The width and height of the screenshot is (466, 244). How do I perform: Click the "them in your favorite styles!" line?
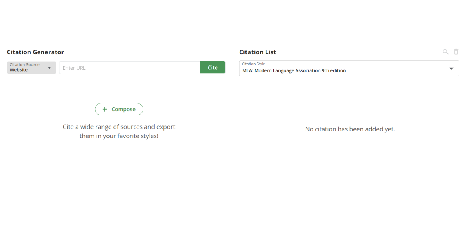119,136
